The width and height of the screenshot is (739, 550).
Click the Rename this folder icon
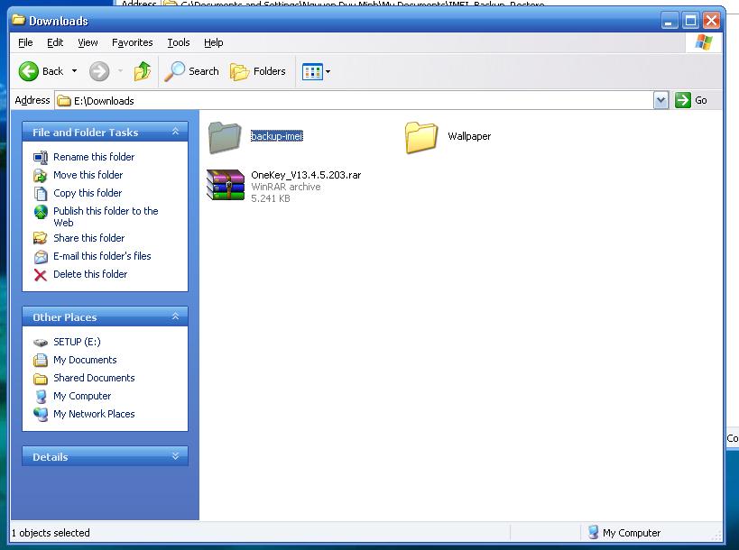pyautogui.click(x=41, y=157)
